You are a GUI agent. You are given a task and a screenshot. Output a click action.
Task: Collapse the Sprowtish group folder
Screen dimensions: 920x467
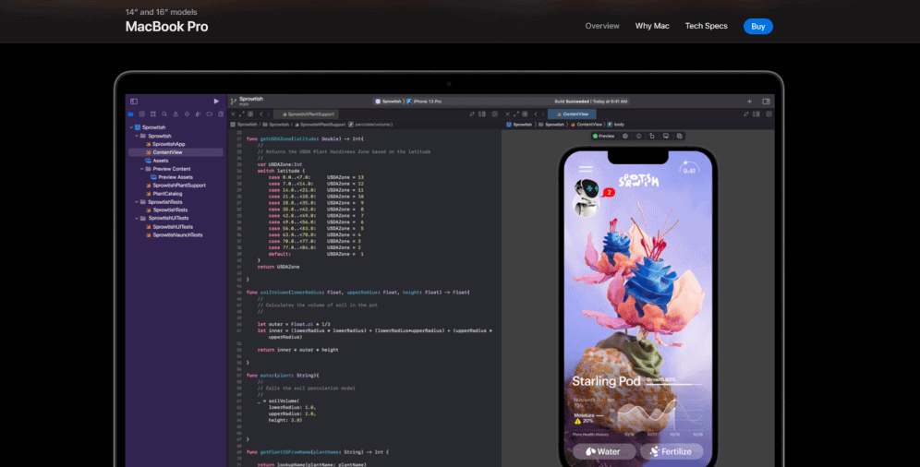[137, 136]
